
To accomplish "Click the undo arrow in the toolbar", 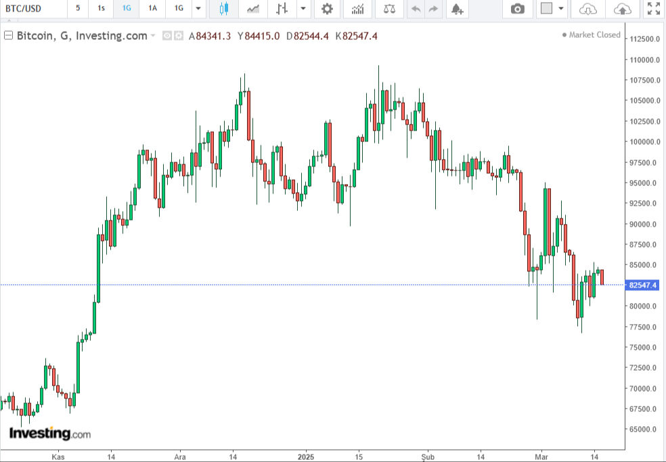I will coord(416,9).
